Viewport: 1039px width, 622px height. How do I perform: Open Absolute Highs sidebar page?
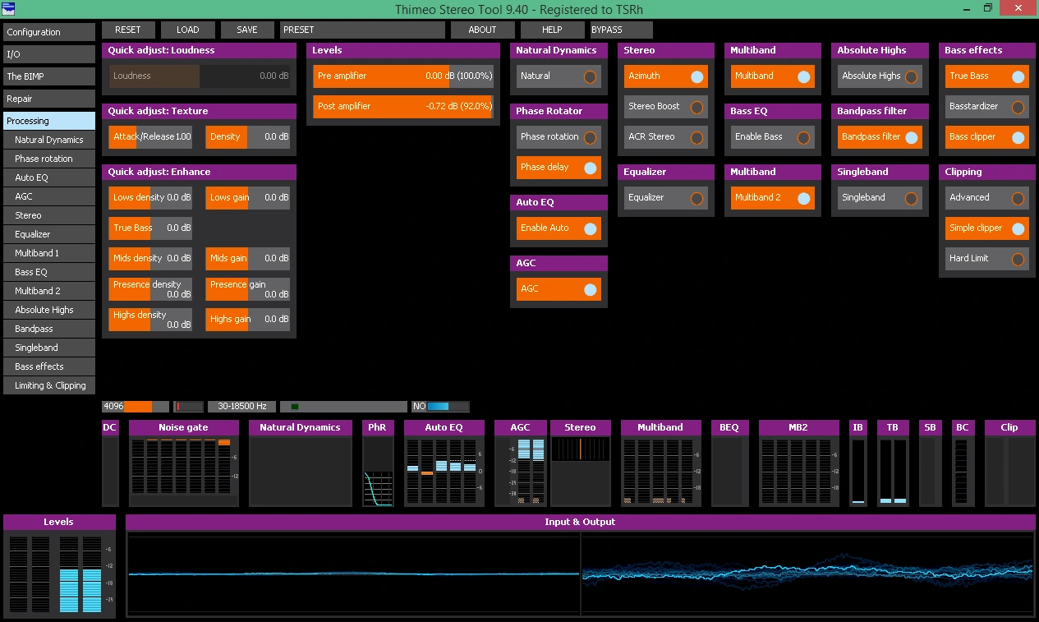pos(49,310)
